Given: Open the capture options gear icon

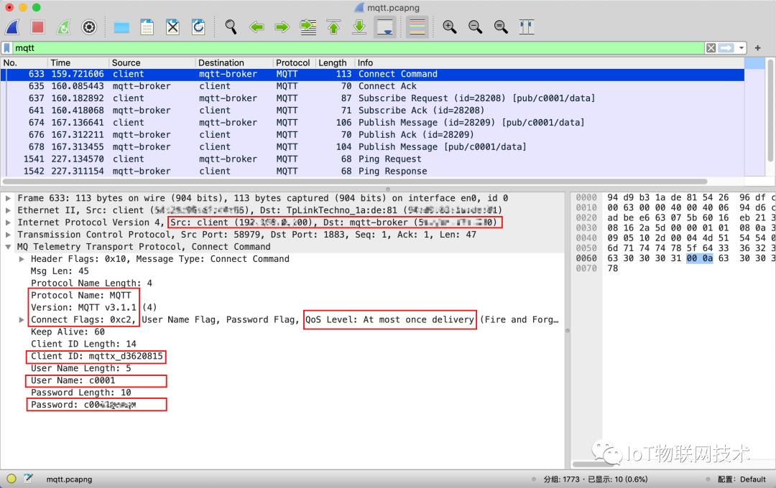Looking at the screenshot, I should (89, 27).
